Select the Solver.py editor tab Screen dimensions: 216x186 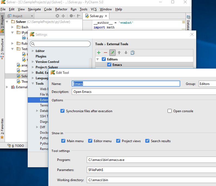96,16
